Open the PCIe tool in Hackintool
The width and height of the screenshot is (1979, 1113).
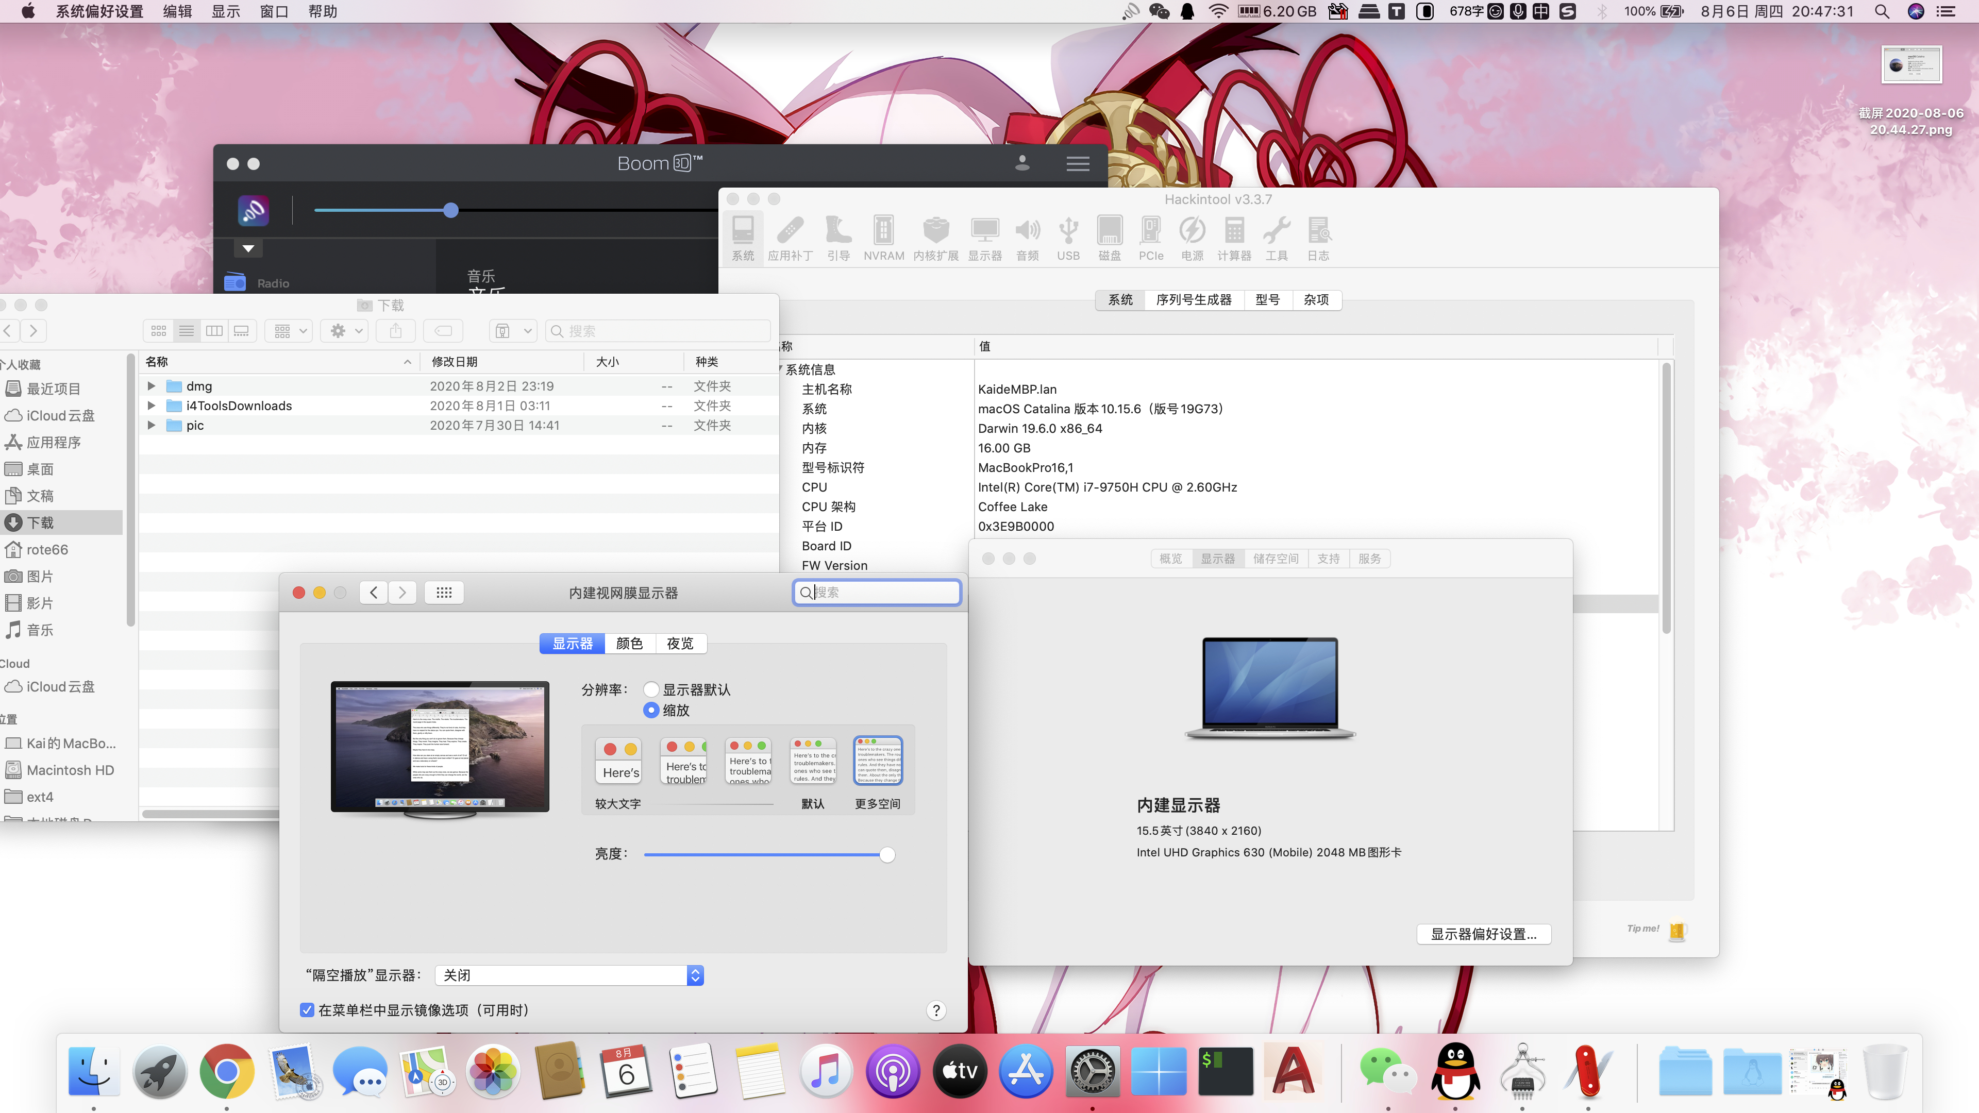(1151, 238)
